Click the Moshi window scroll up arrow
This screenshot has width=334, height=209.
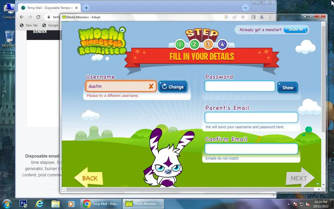[x=324, y=24]
